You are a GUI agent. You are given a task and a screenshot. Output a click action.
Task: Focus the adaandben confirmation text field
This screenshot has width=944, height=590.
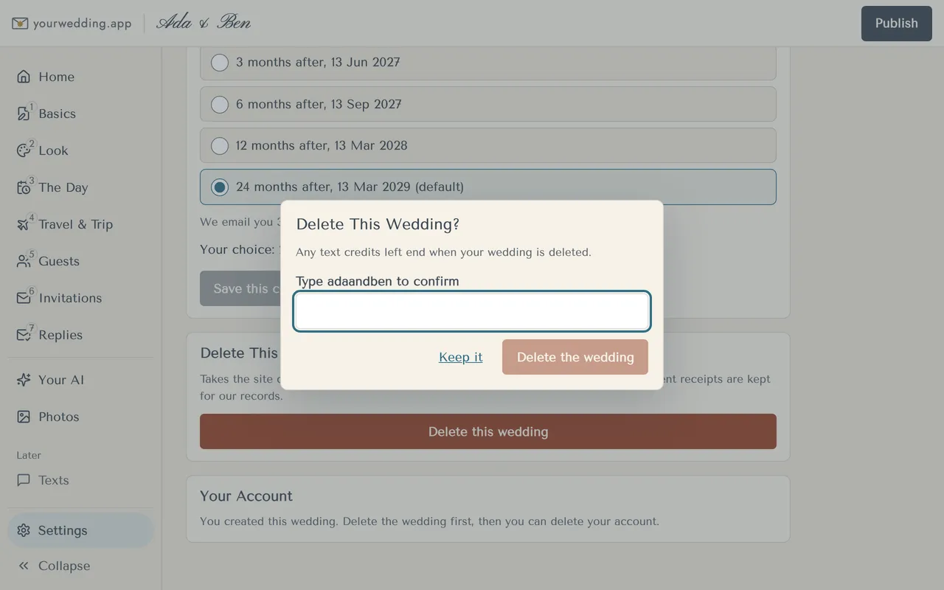(x=472, y=311)
